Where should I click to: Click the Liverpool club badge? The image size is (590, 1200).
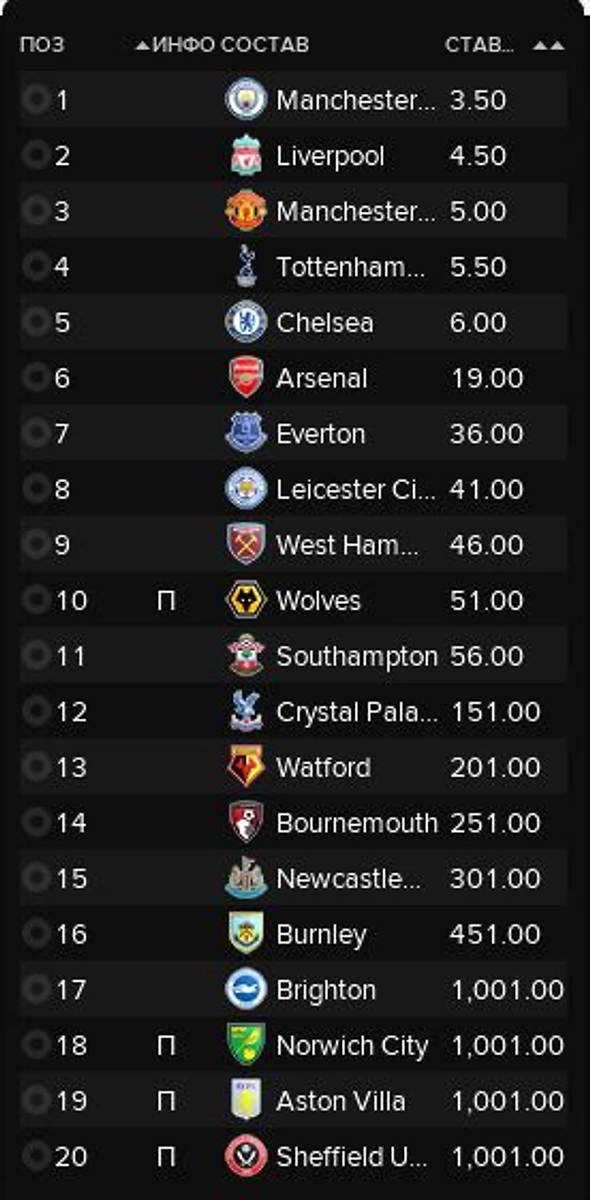[246, 155]
